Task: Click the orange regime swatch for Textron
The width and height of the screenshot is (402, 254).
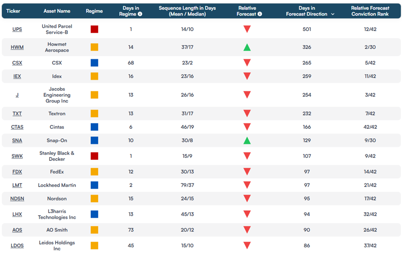Action: click(x=94, y=113)
